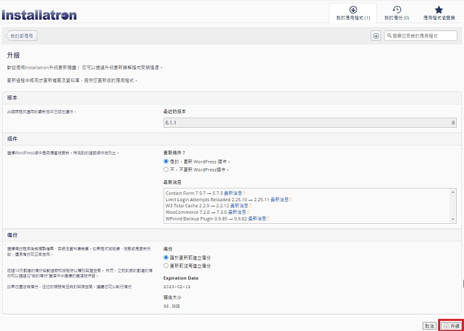Click the circled arrow icon on 我的應用程式 tab
The width and height of the screenshot is (464, 331).
(353, 10)
